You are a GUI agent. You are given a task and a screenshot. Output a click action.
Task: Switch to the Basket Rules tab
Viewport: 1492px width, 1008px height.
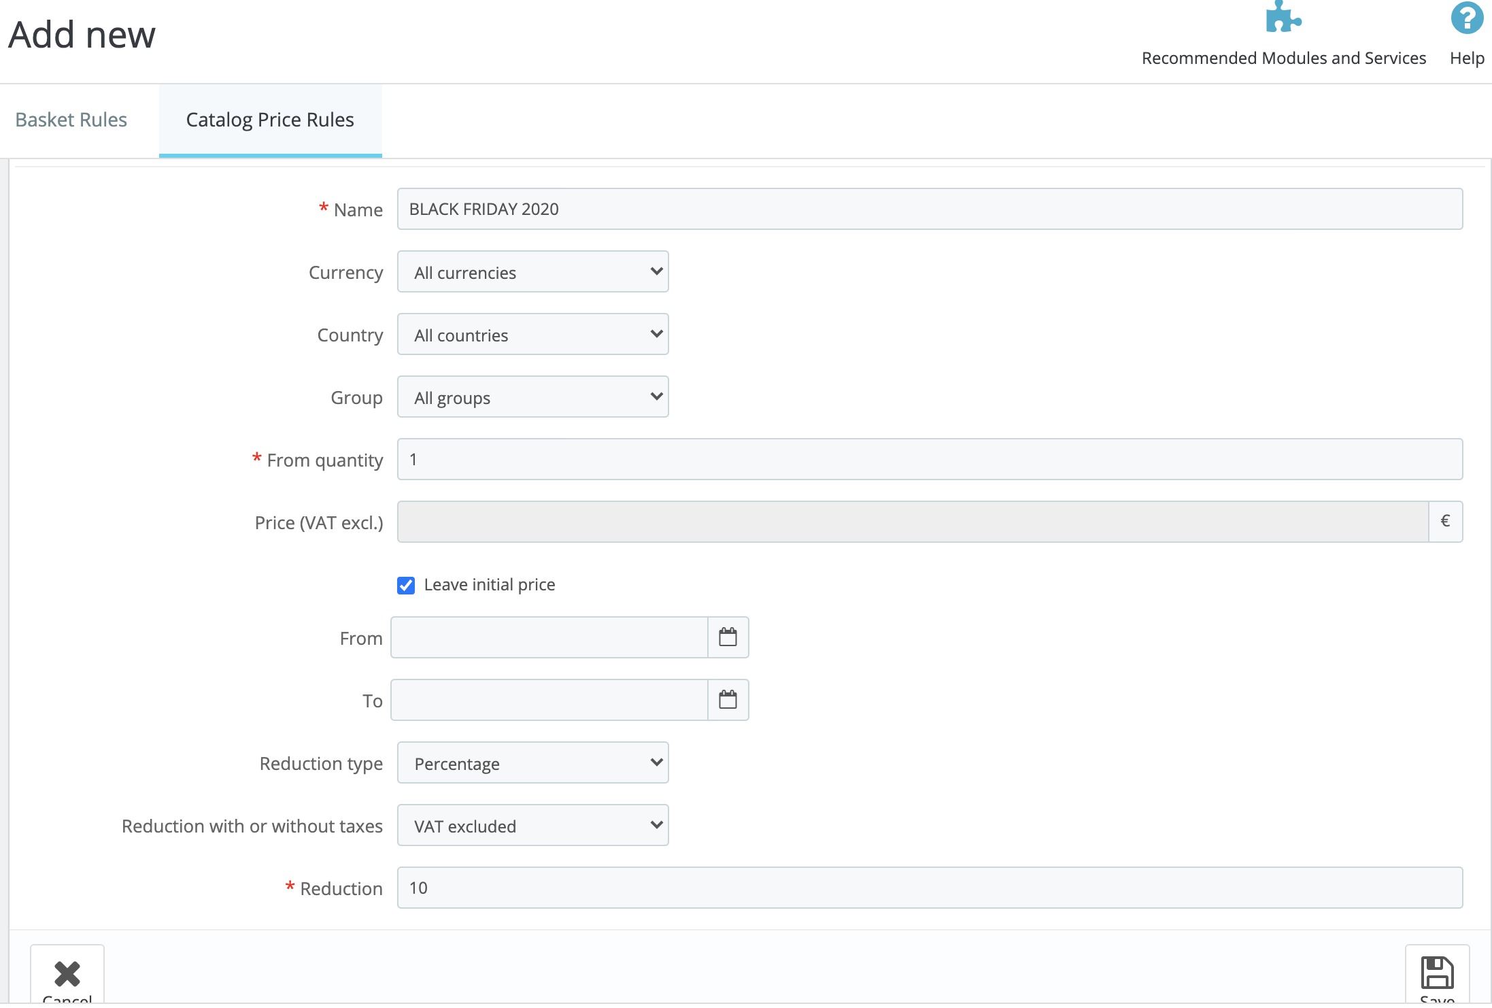click(x=71, y=120)
